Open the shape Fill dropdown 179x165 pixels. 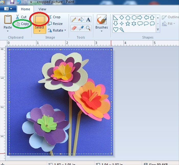point(169,24)
